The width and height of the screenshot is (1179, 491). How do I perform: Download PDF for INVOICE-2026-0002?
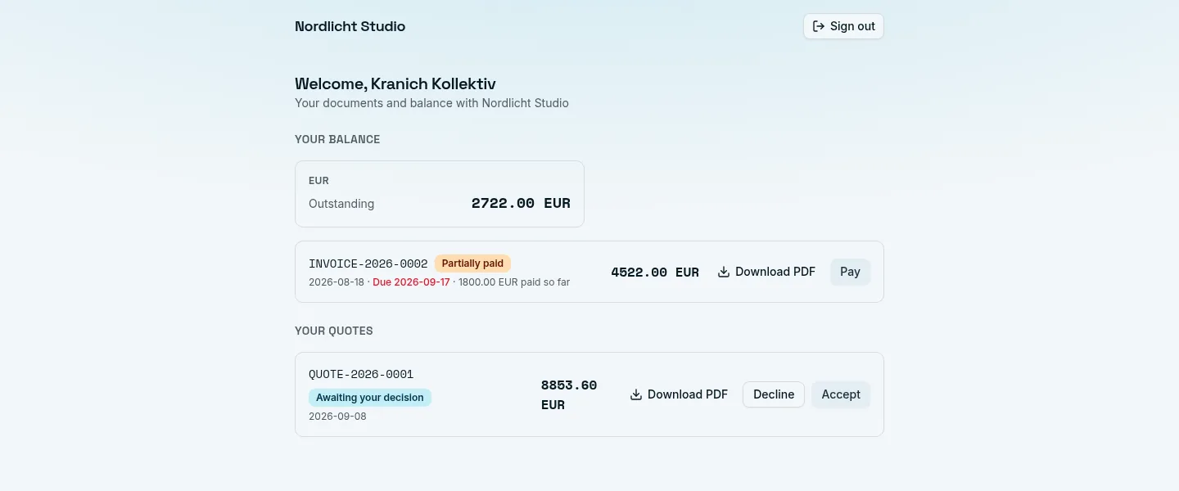pyautogui.click(x=766, y=272)
